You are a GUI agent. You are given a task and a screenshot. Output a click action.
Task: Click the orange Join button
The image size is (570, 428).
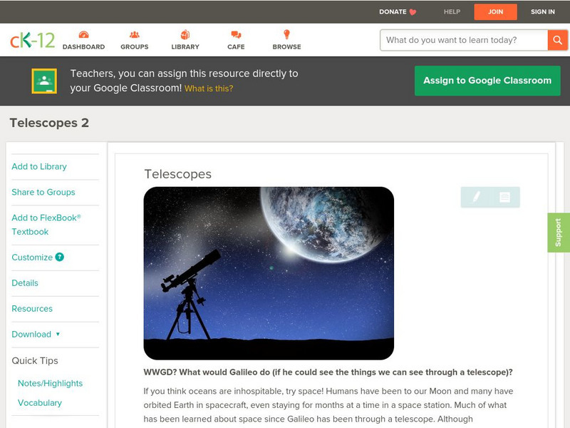(495, 12)
